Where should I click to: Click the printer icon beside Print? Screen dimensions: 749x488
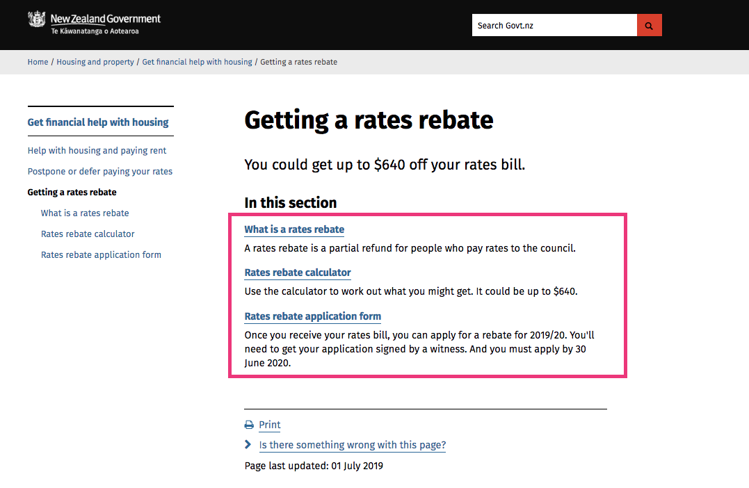click(249, 425)
